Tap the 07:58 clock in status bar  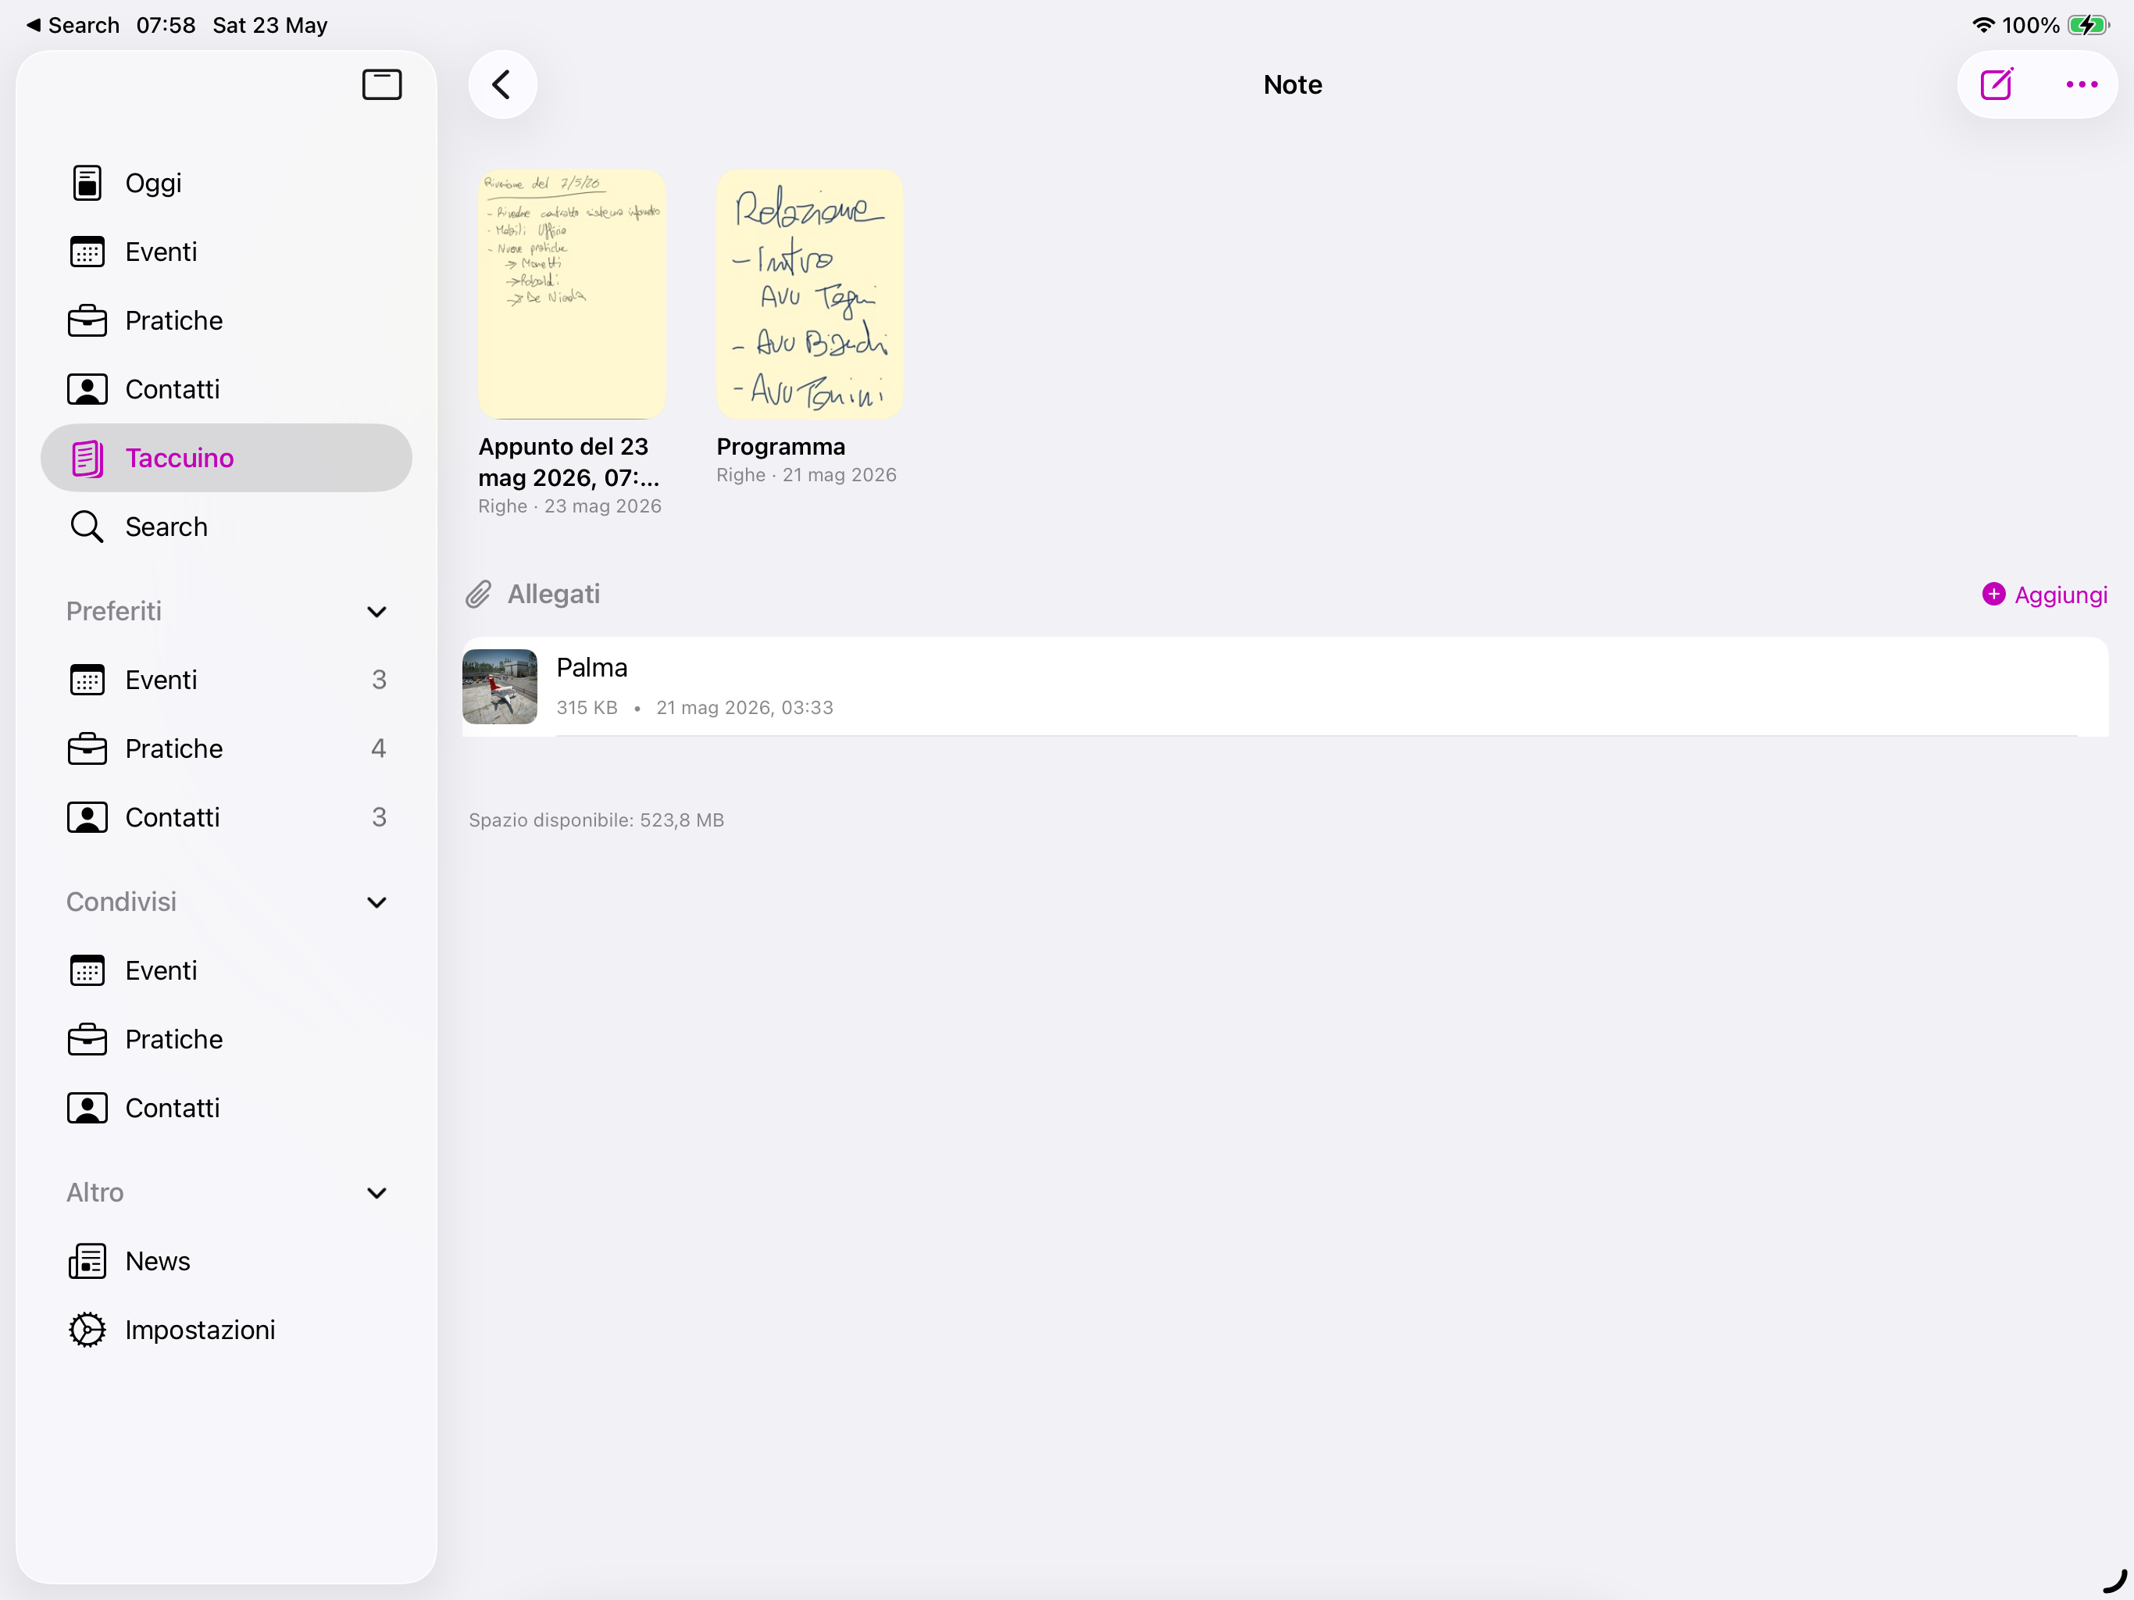coord(166,25)
